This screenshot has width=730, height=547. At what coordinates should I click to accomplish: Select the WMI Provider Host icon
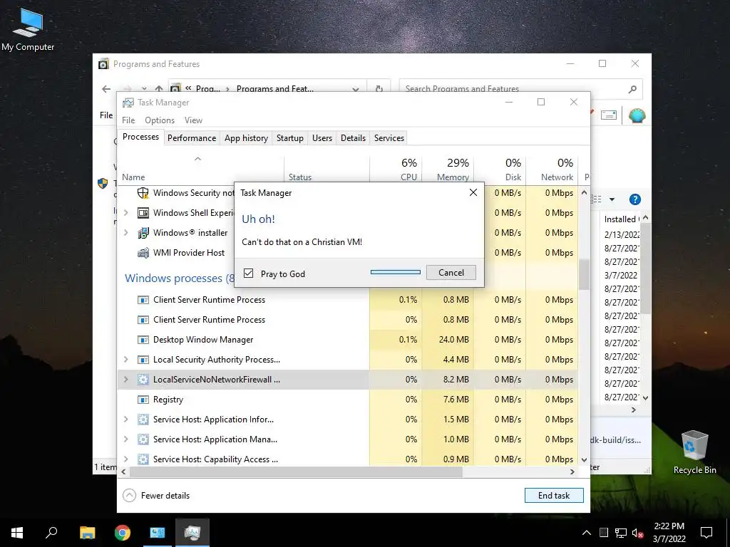(143, 253)
